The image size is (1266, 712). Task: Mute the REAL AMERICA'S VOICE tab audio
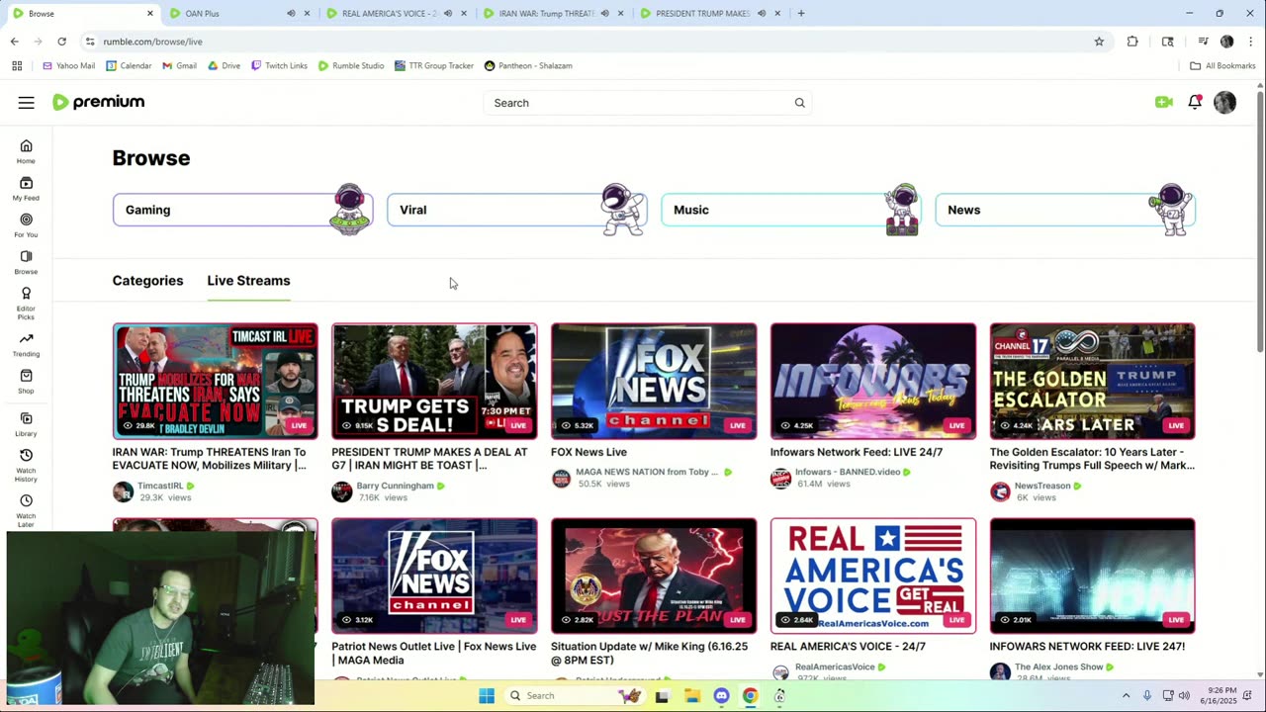pos(448,14)
